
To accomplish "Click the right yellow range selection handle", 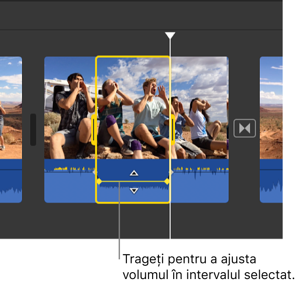I will coord(173,130).
